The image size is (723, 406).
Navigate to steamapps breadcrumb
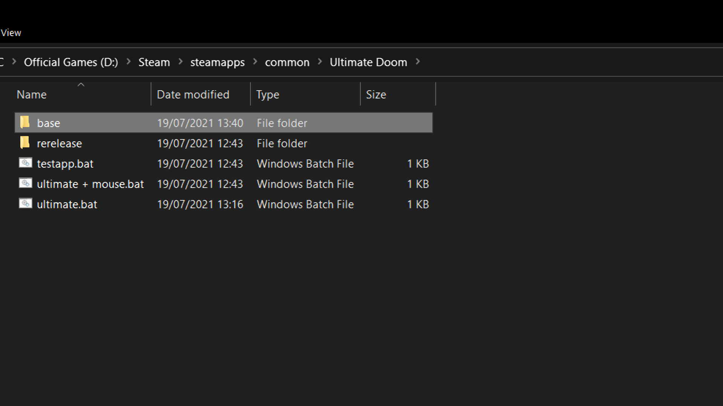(x=217, y=62)
